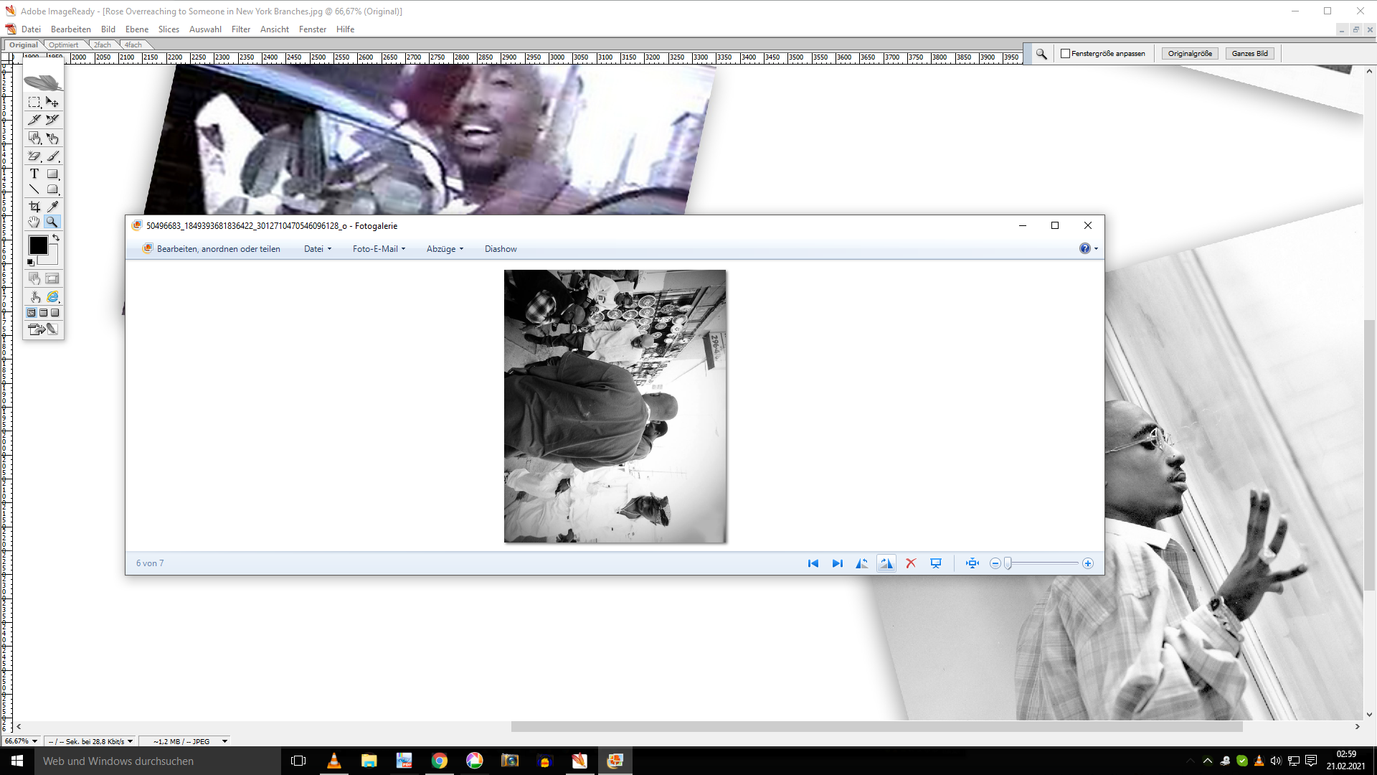Select the Tab Rectangle tool
The image size is (1377, 775).
(52, 189)
